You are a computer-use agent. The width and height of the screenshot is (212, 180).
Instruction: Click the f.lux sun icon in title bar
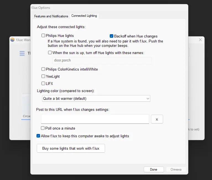tap(12, 40)
